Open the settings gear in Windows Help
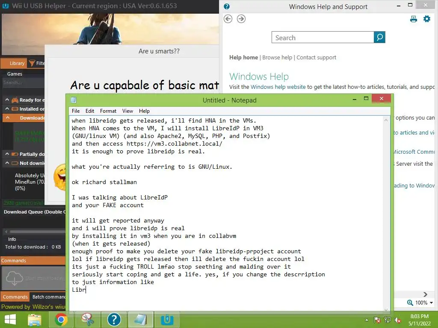Viewport: 438px width, 328px height. (427, 19)
